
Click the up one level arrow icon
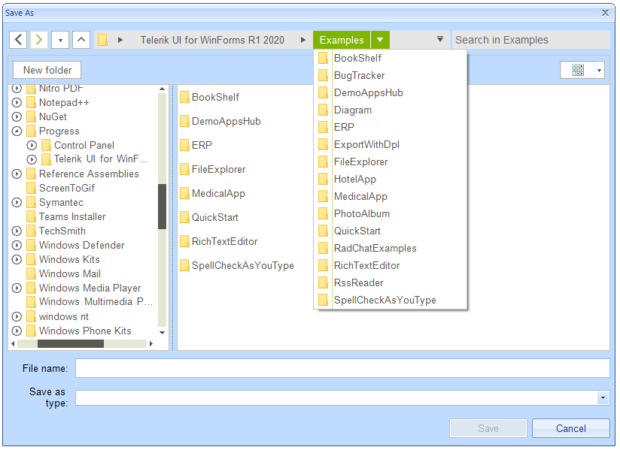(x=81, y=39)
